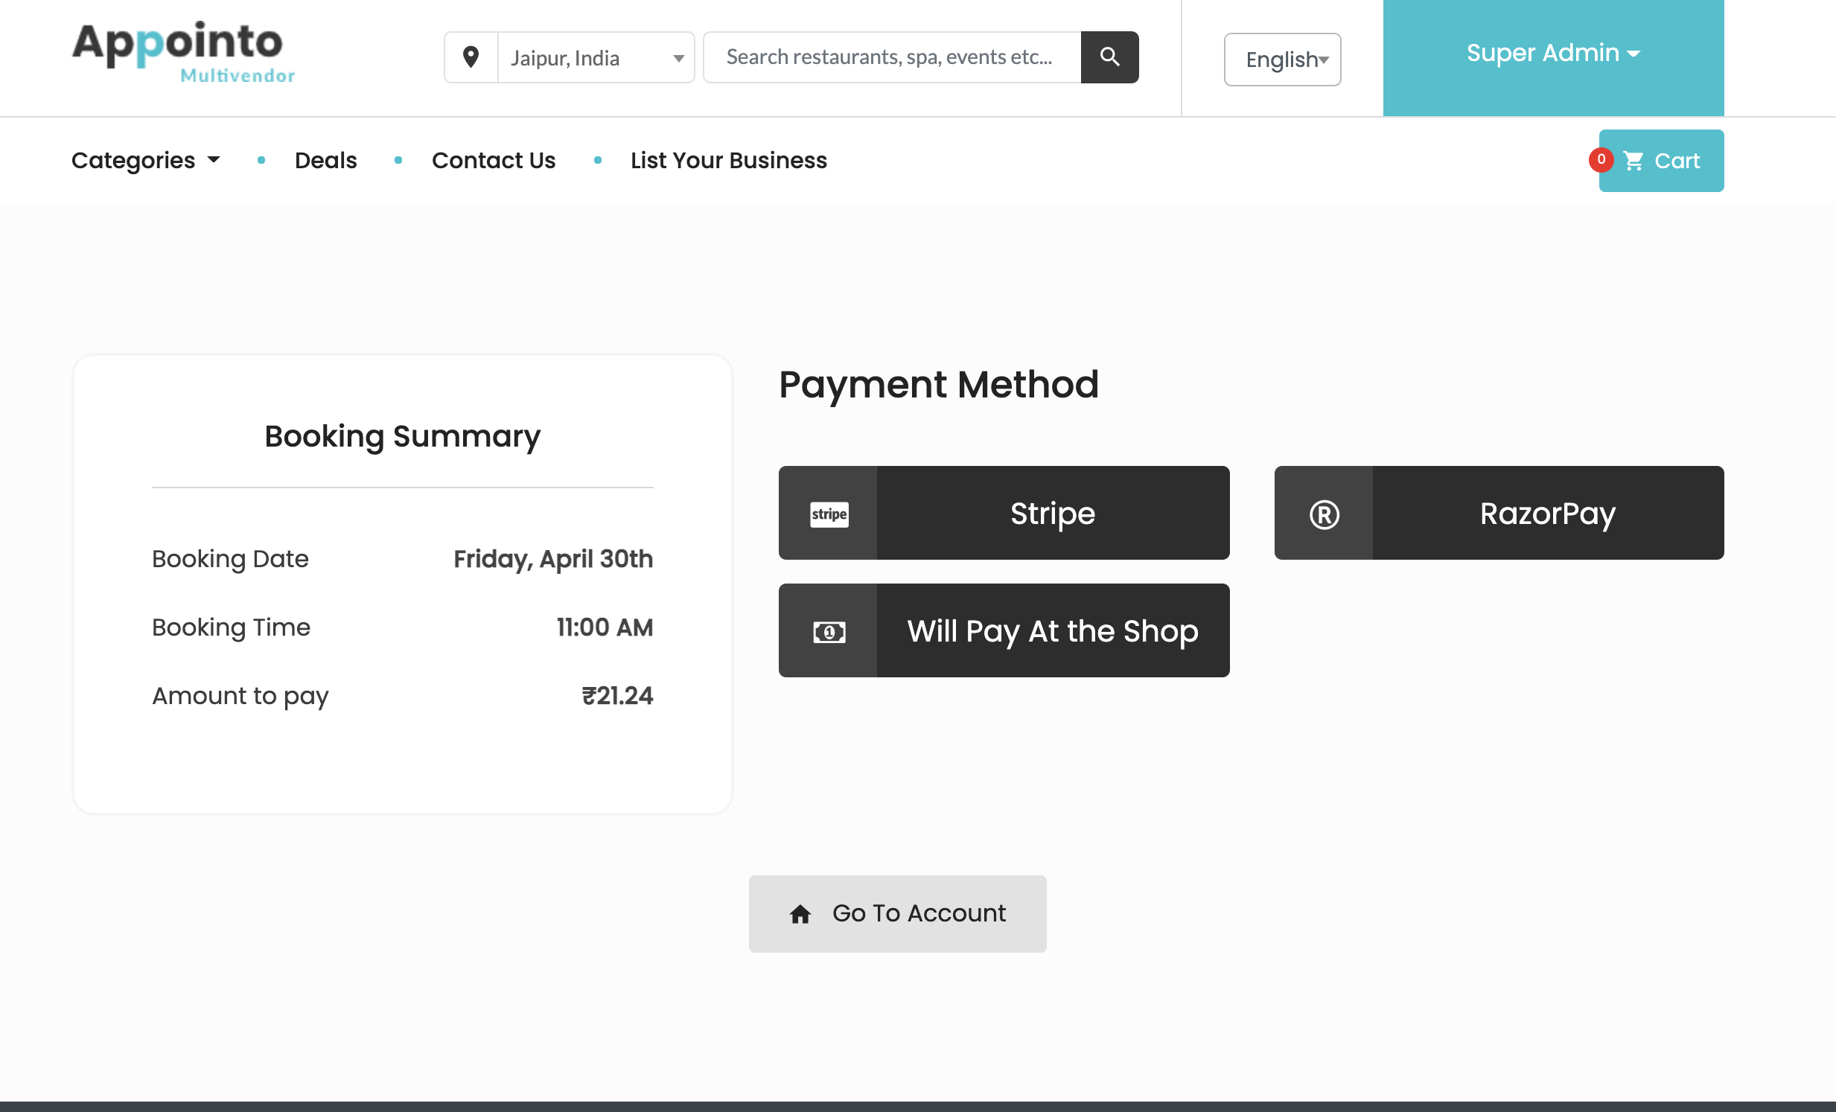Go to Contact Us

coord(494,161)
